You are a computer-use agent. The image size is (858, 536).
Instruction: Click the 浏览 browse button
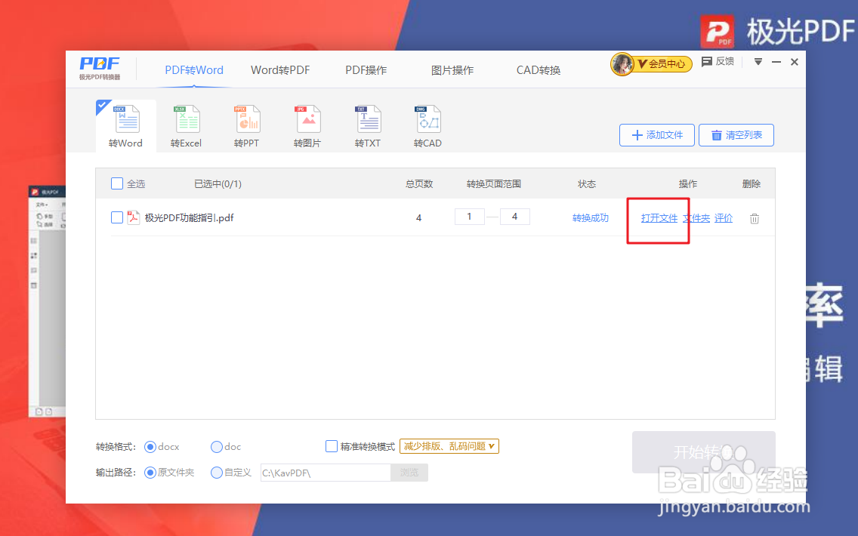click(x=409, y=473)
